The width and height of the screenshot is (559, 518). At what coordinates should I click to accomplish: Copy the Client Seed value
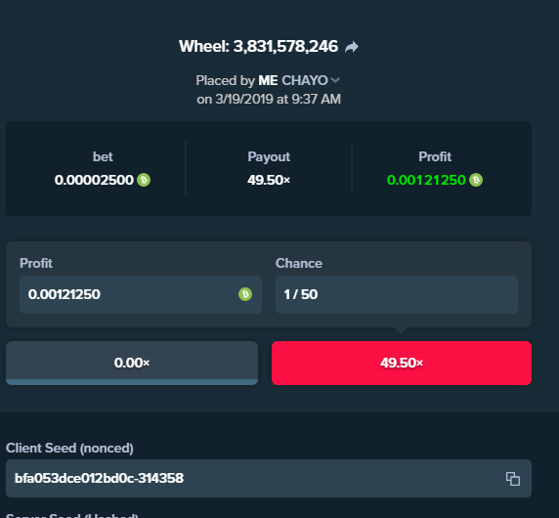click(513, 479)
